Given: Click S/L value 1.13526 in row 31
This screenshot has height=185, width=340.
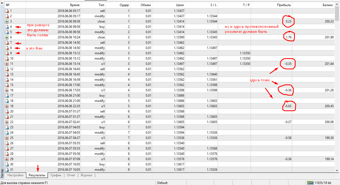Looking at the screenshot, I should tap(212, 170).
